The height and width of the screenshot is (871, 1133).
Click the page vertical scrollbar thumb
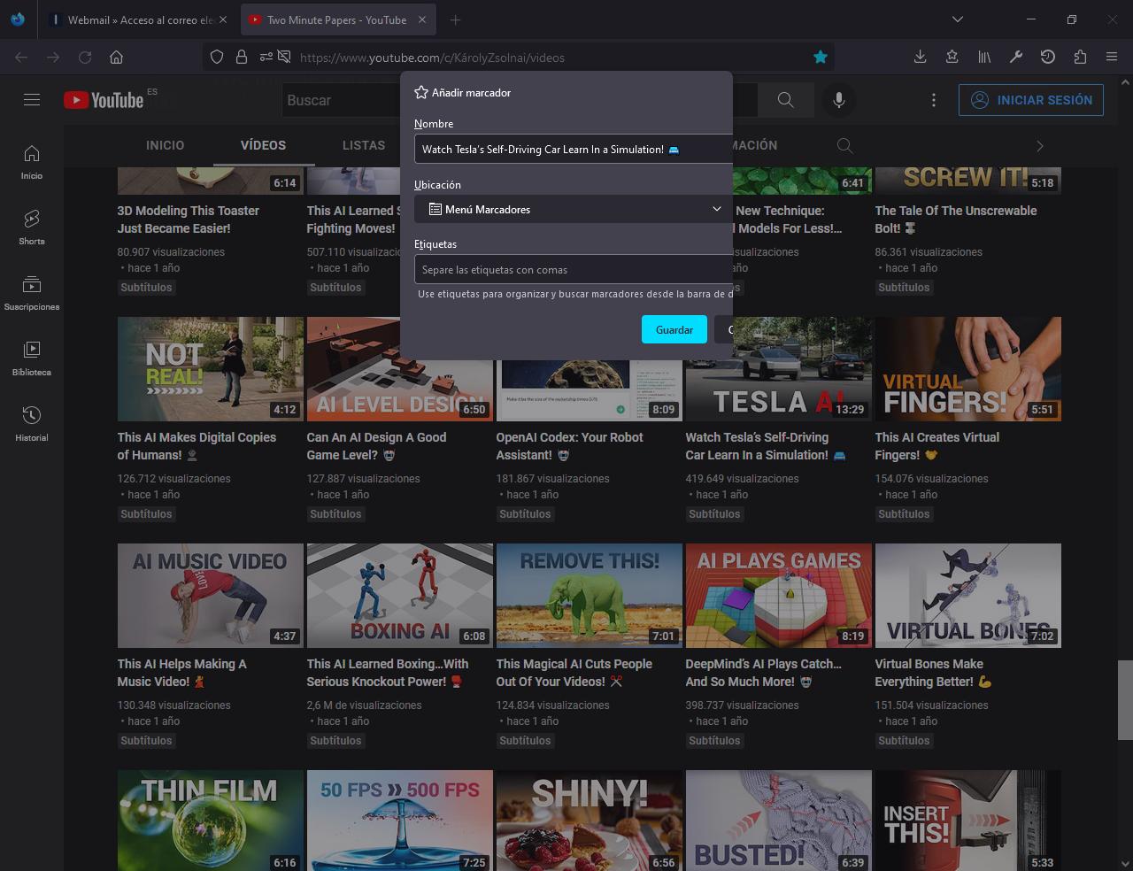click(1124, 699)
